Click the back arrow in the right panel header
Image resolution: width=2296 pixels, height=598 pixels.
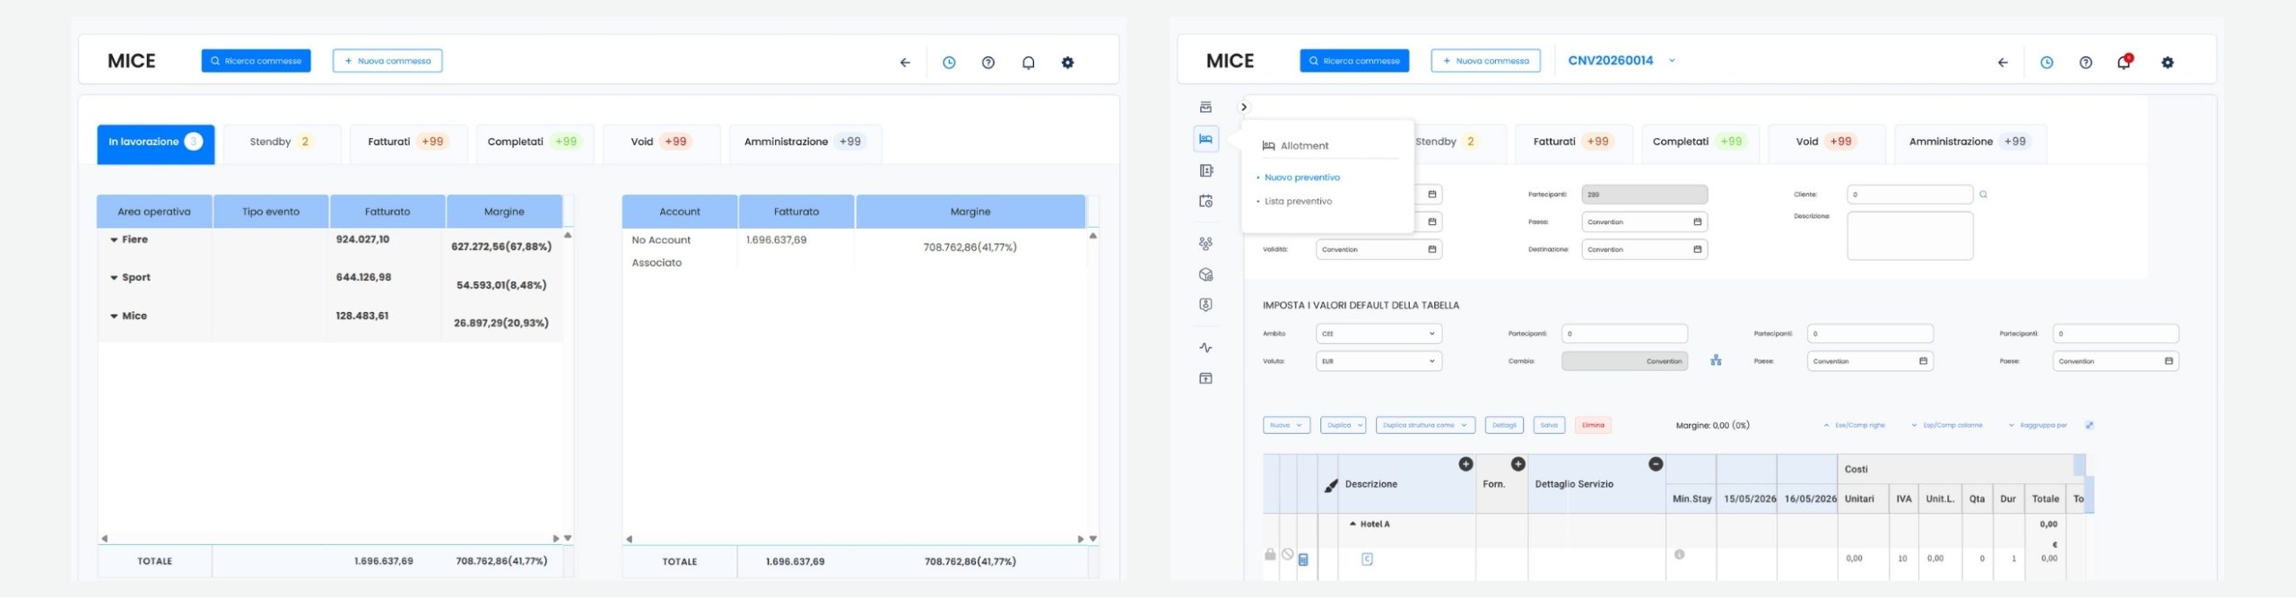tap(2003, 63)
